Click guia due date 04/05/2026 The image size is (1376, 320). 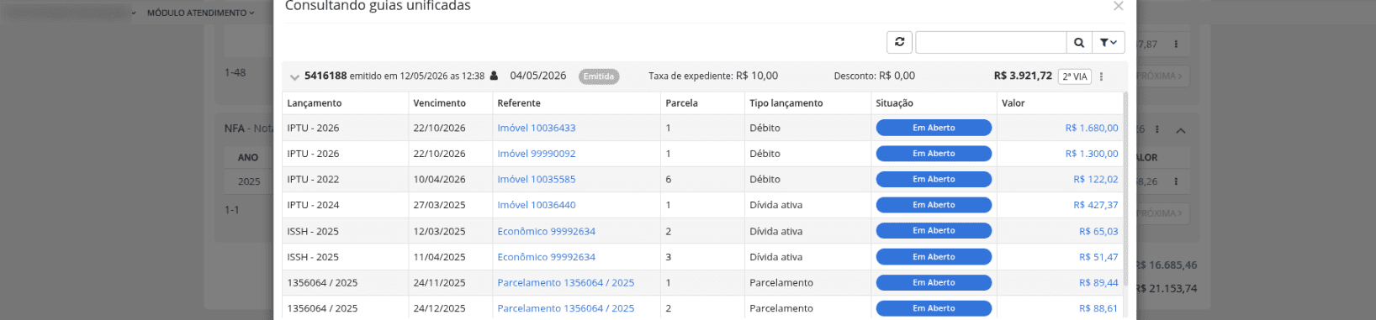[x=538, y=76]
